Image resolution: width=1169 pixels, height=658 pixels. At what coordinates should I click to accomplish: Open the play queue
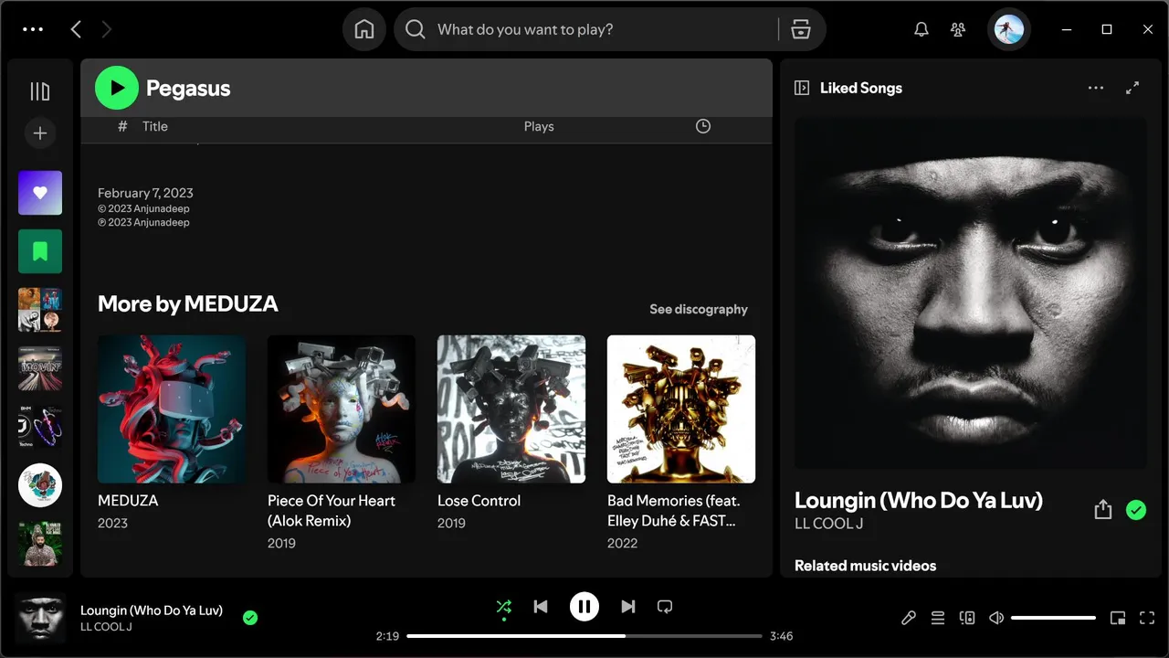pyautogui.click(x=938, y=618)
